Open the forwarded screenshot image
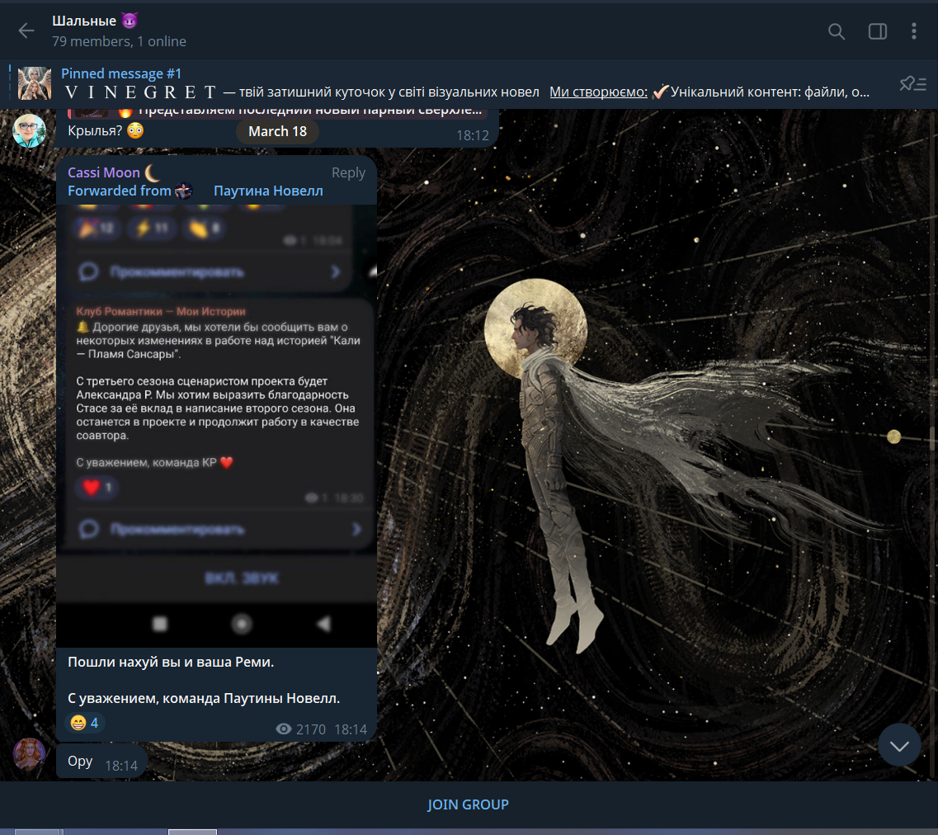The height and width of the screenshot is (835, 938). tap(216, 426)
